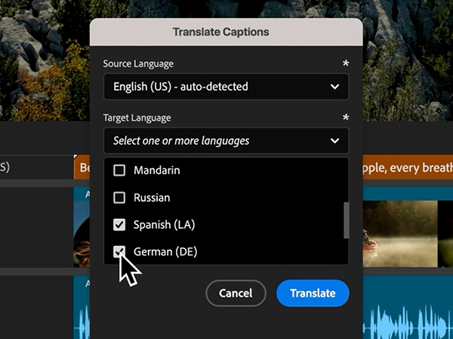Click the Source Language dropdown chevron
Screen dimensions: 453x339
(334, 87)
